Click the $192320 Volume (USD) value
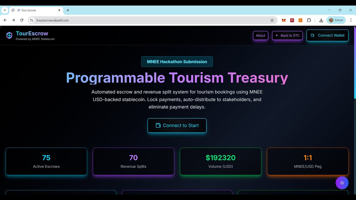The width and height of the screenshot is (356, 200). (x=221, y=158)
